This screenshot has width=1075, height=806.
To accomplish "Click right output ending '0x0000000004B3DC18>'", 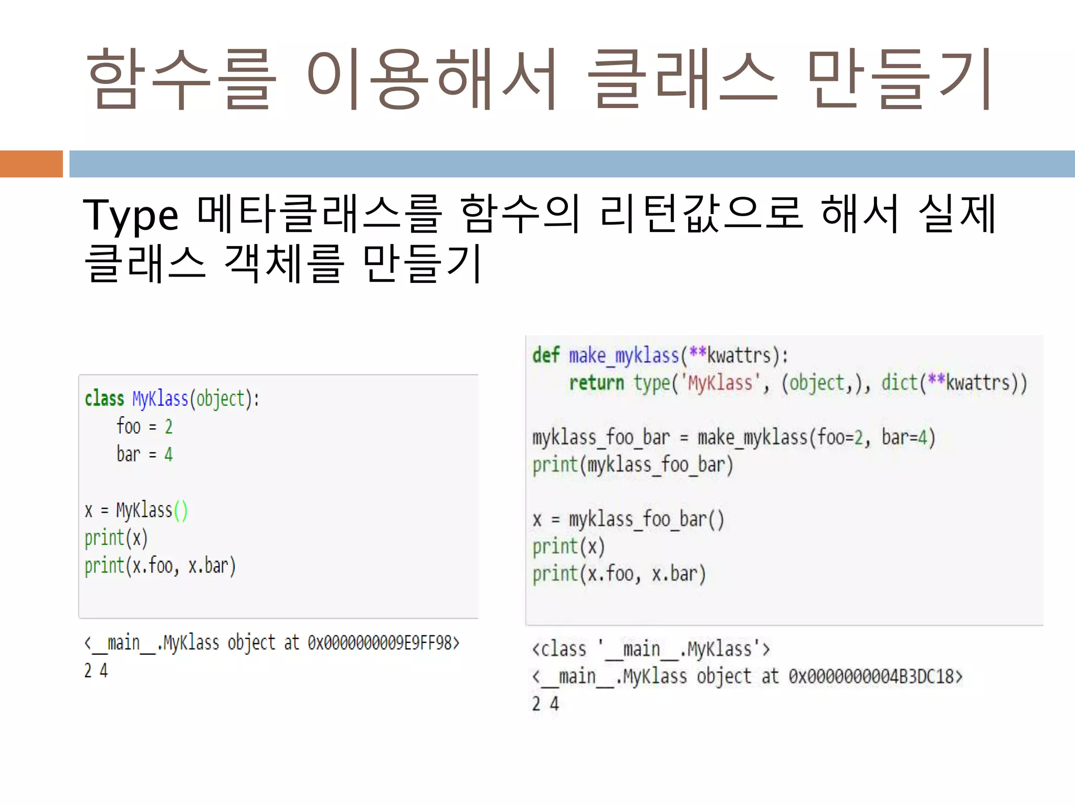I will click(747, 676).
